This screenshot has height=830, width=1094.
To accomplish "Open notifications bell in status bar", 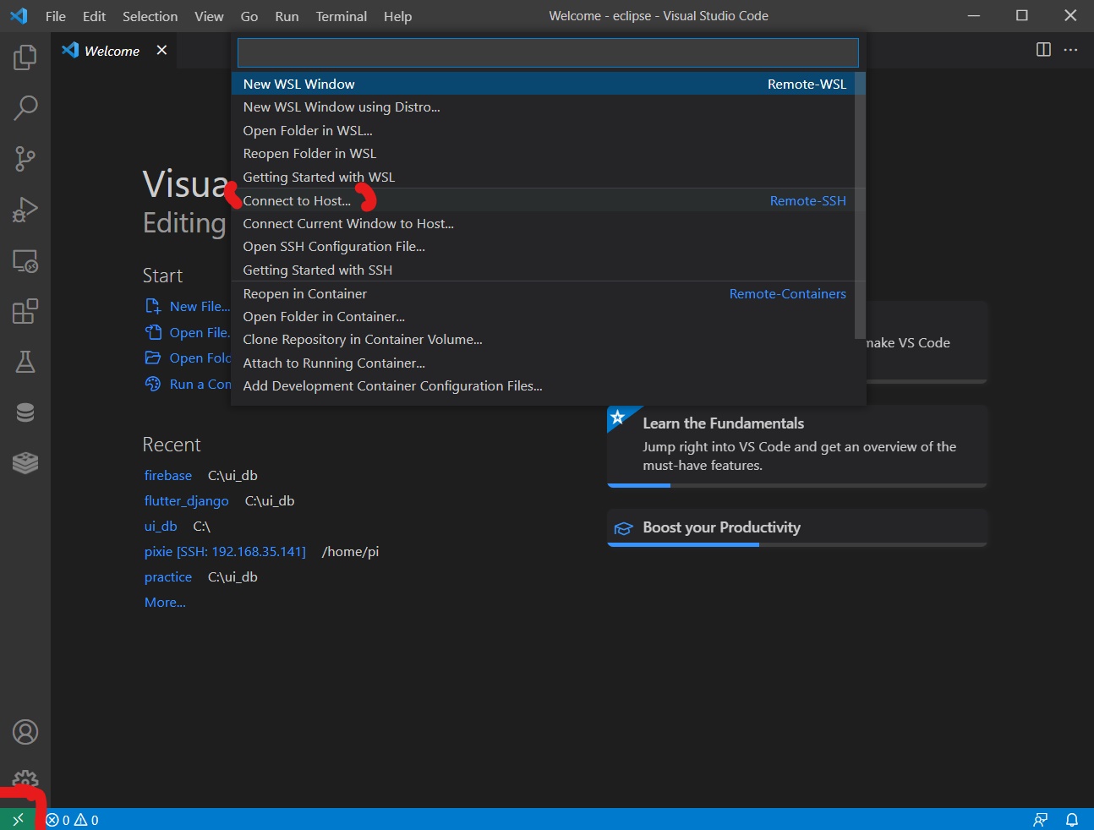I will [1072, 820].
